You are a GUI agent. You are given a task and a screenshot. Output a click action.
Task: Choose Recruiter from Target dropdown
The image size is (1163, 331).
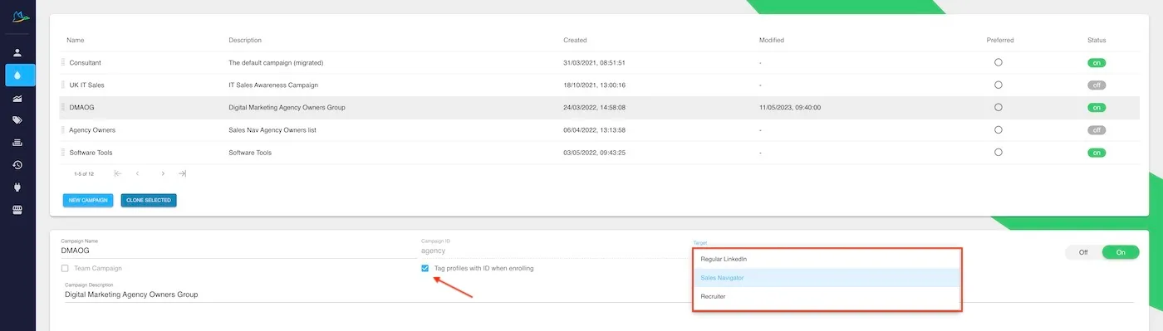coord(827,296)
